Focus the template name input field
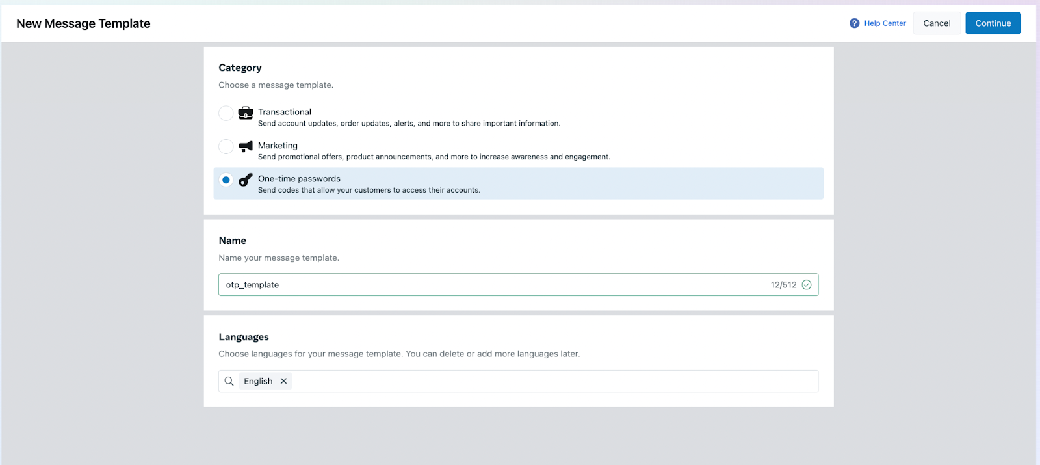Viewport: 1040px width, 465px height. click(519, 285)
